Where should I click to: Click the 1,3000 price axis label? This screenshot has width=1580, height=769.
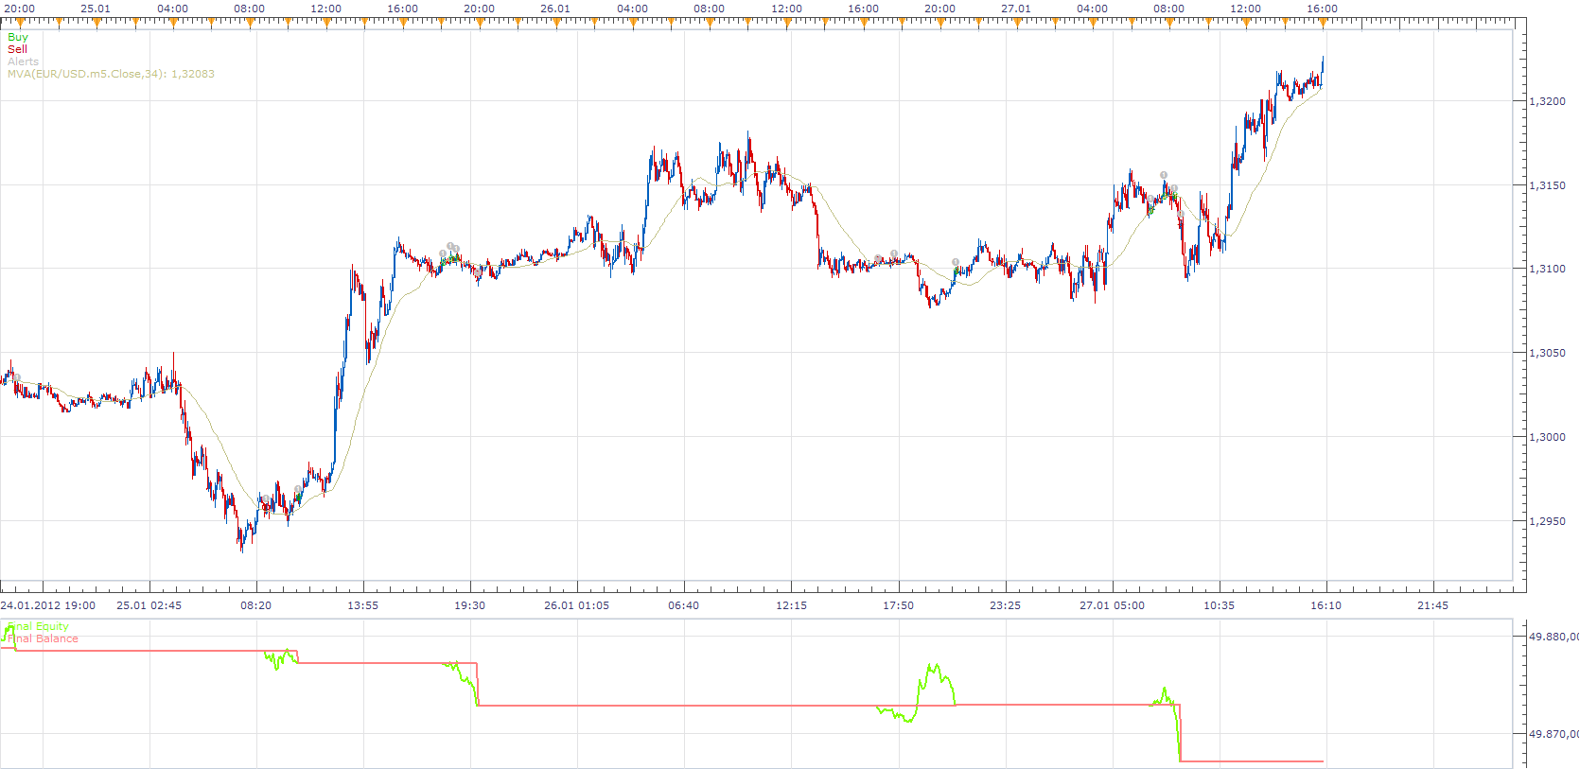click(1548, 437)
